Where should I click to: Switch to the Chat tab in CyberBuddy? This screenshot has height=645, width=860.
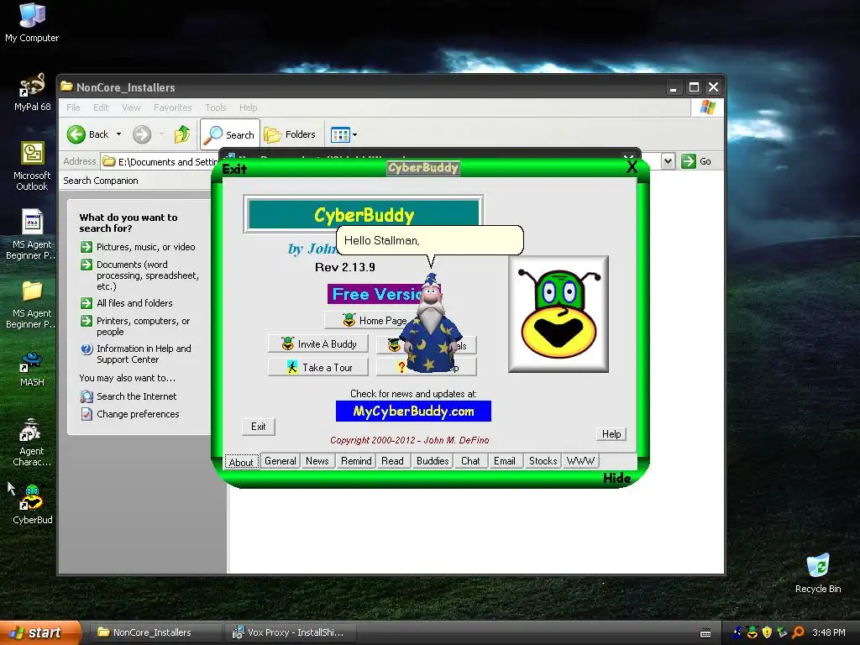(x=470, y=461)
